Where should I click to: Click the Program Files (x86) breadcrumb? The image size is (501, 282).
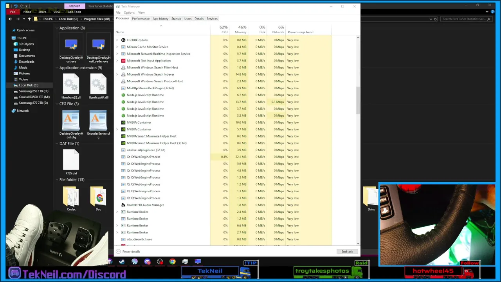click(x=97, y=19)
